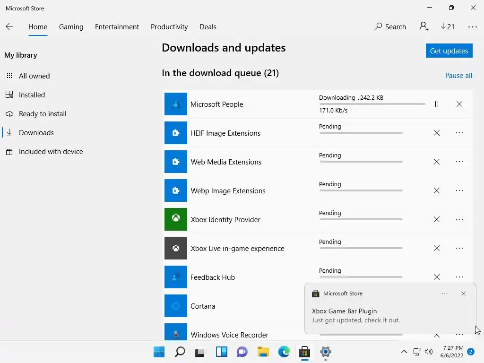Open the notification count badge
The height and width of the screenshot is (363, 484).
click(471, 352)
